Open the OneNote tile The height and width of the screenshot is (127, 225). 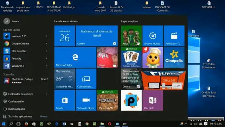pyautogui.click(x=153, y=100)
